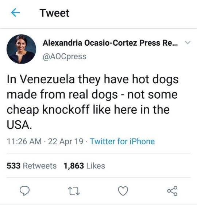This screenshot has width=197, height=205.
Task: Open the AOCpress profile picture
Action: [21, 49]
